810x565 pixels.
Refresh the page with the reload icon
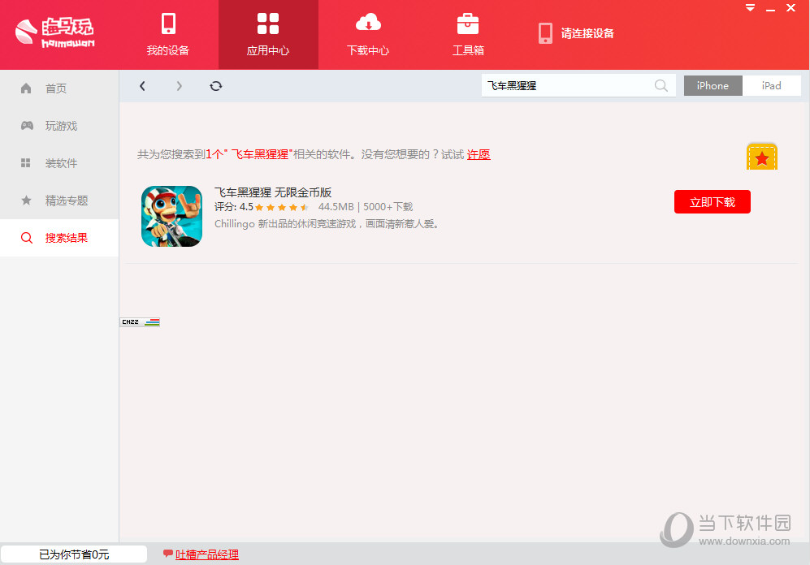[215, 85]
